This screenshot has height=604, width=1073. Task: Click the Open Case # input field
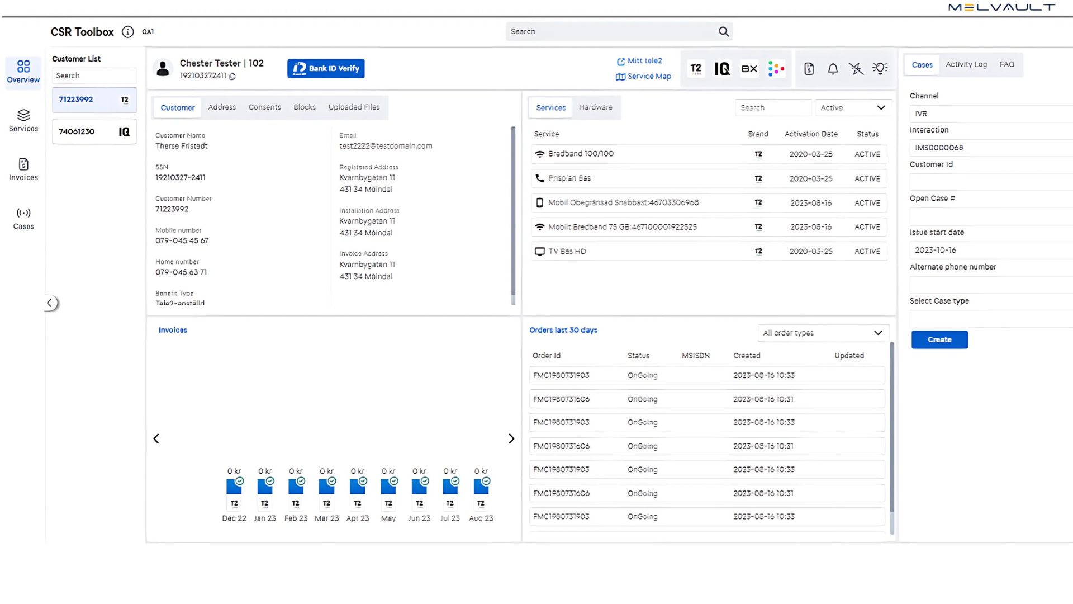point(990,216)
